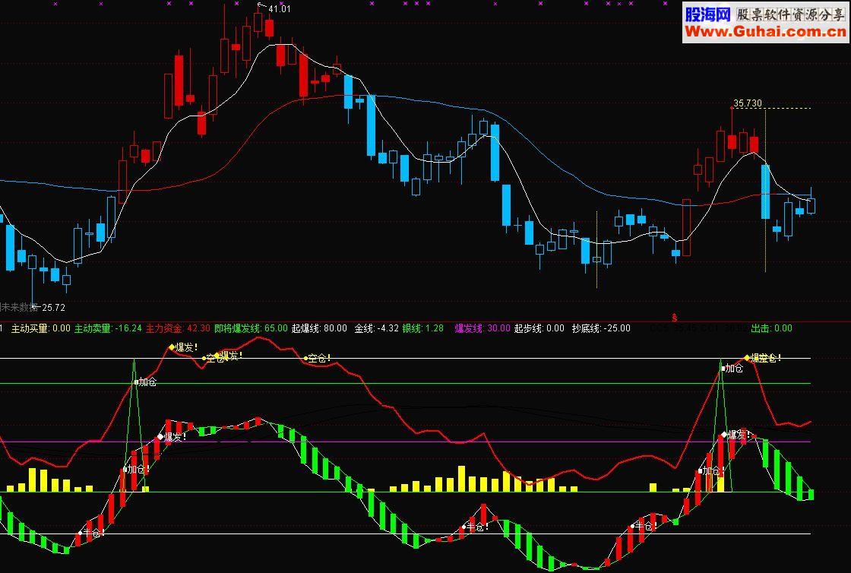Click the 加仓 marker on first green spike
Screen dimensions: 851x573
145,382
